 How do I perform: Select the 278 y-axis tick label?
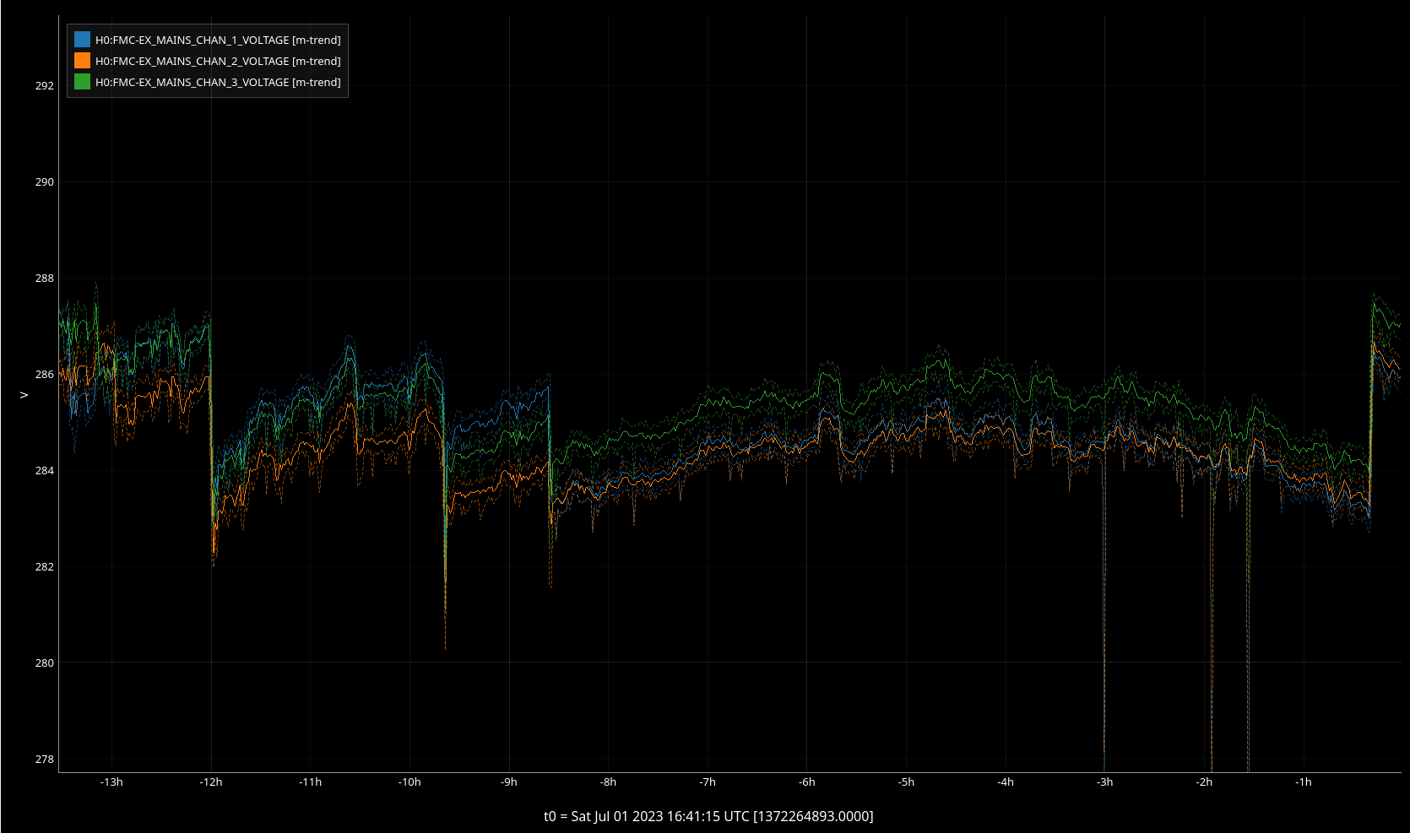44,760
